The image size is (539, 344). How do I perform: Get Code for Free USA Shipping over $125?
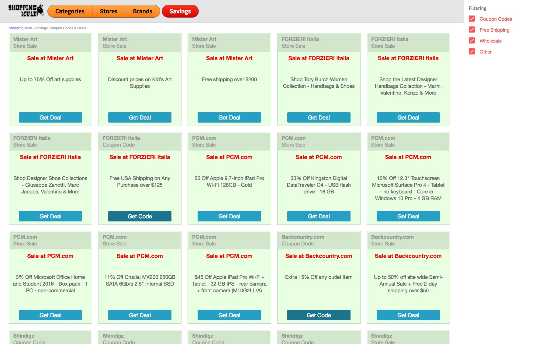[140, 216]
